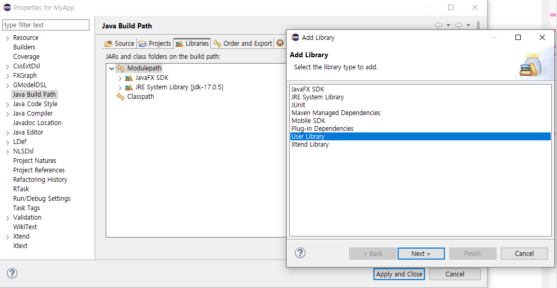Screen dimensions: 557x288
Task: Open Refactoring History page
Action: coord(40,180)
